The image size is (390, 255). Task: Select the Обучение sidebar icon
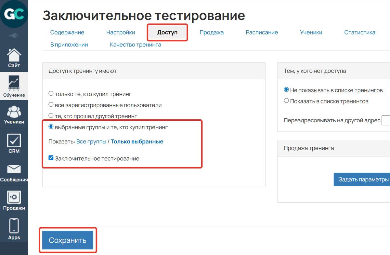pyautogui.click(x=14, y=86)
